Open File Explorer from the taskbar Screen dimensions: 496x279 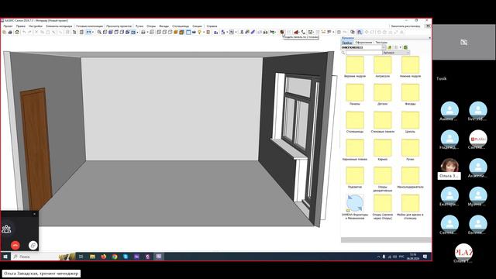pos(92,257)
